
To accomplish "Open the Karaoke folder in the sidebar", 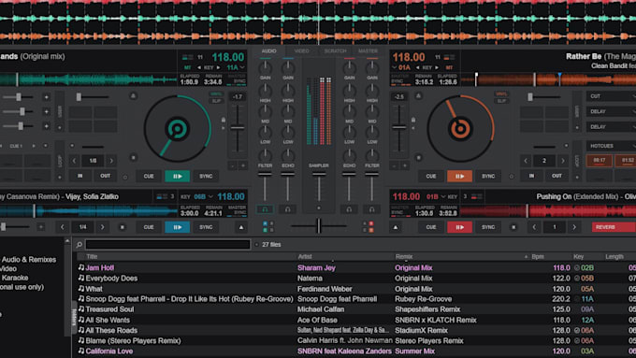I will (15, 278).
